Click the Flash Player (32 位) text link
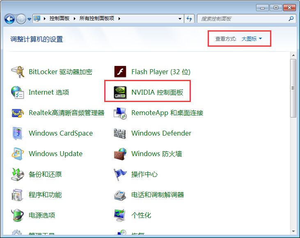 tap(161, 72)
